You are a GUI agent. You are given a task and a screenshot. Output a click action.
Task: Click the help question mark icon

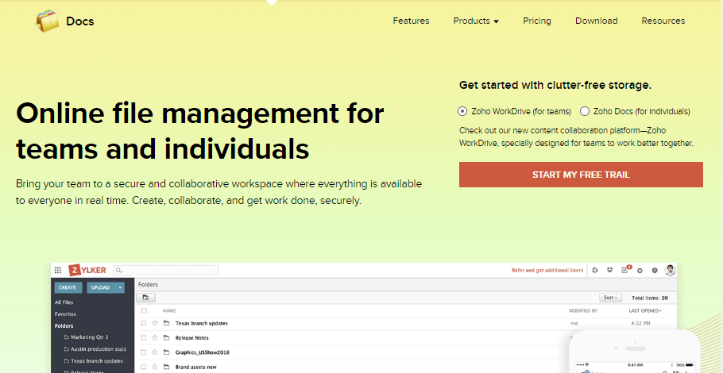pyautogui.click(x=655, y=271)
